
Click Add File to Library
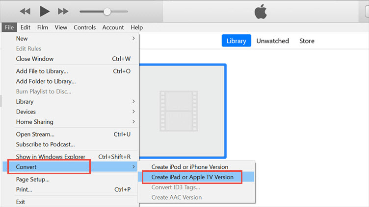42,71
